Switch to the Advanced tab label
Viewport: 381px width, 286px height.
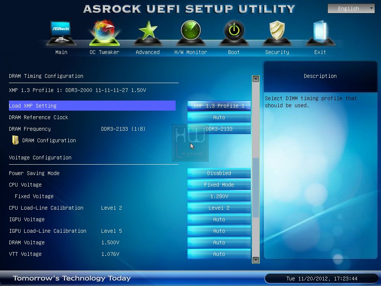[x=148, y=52]
